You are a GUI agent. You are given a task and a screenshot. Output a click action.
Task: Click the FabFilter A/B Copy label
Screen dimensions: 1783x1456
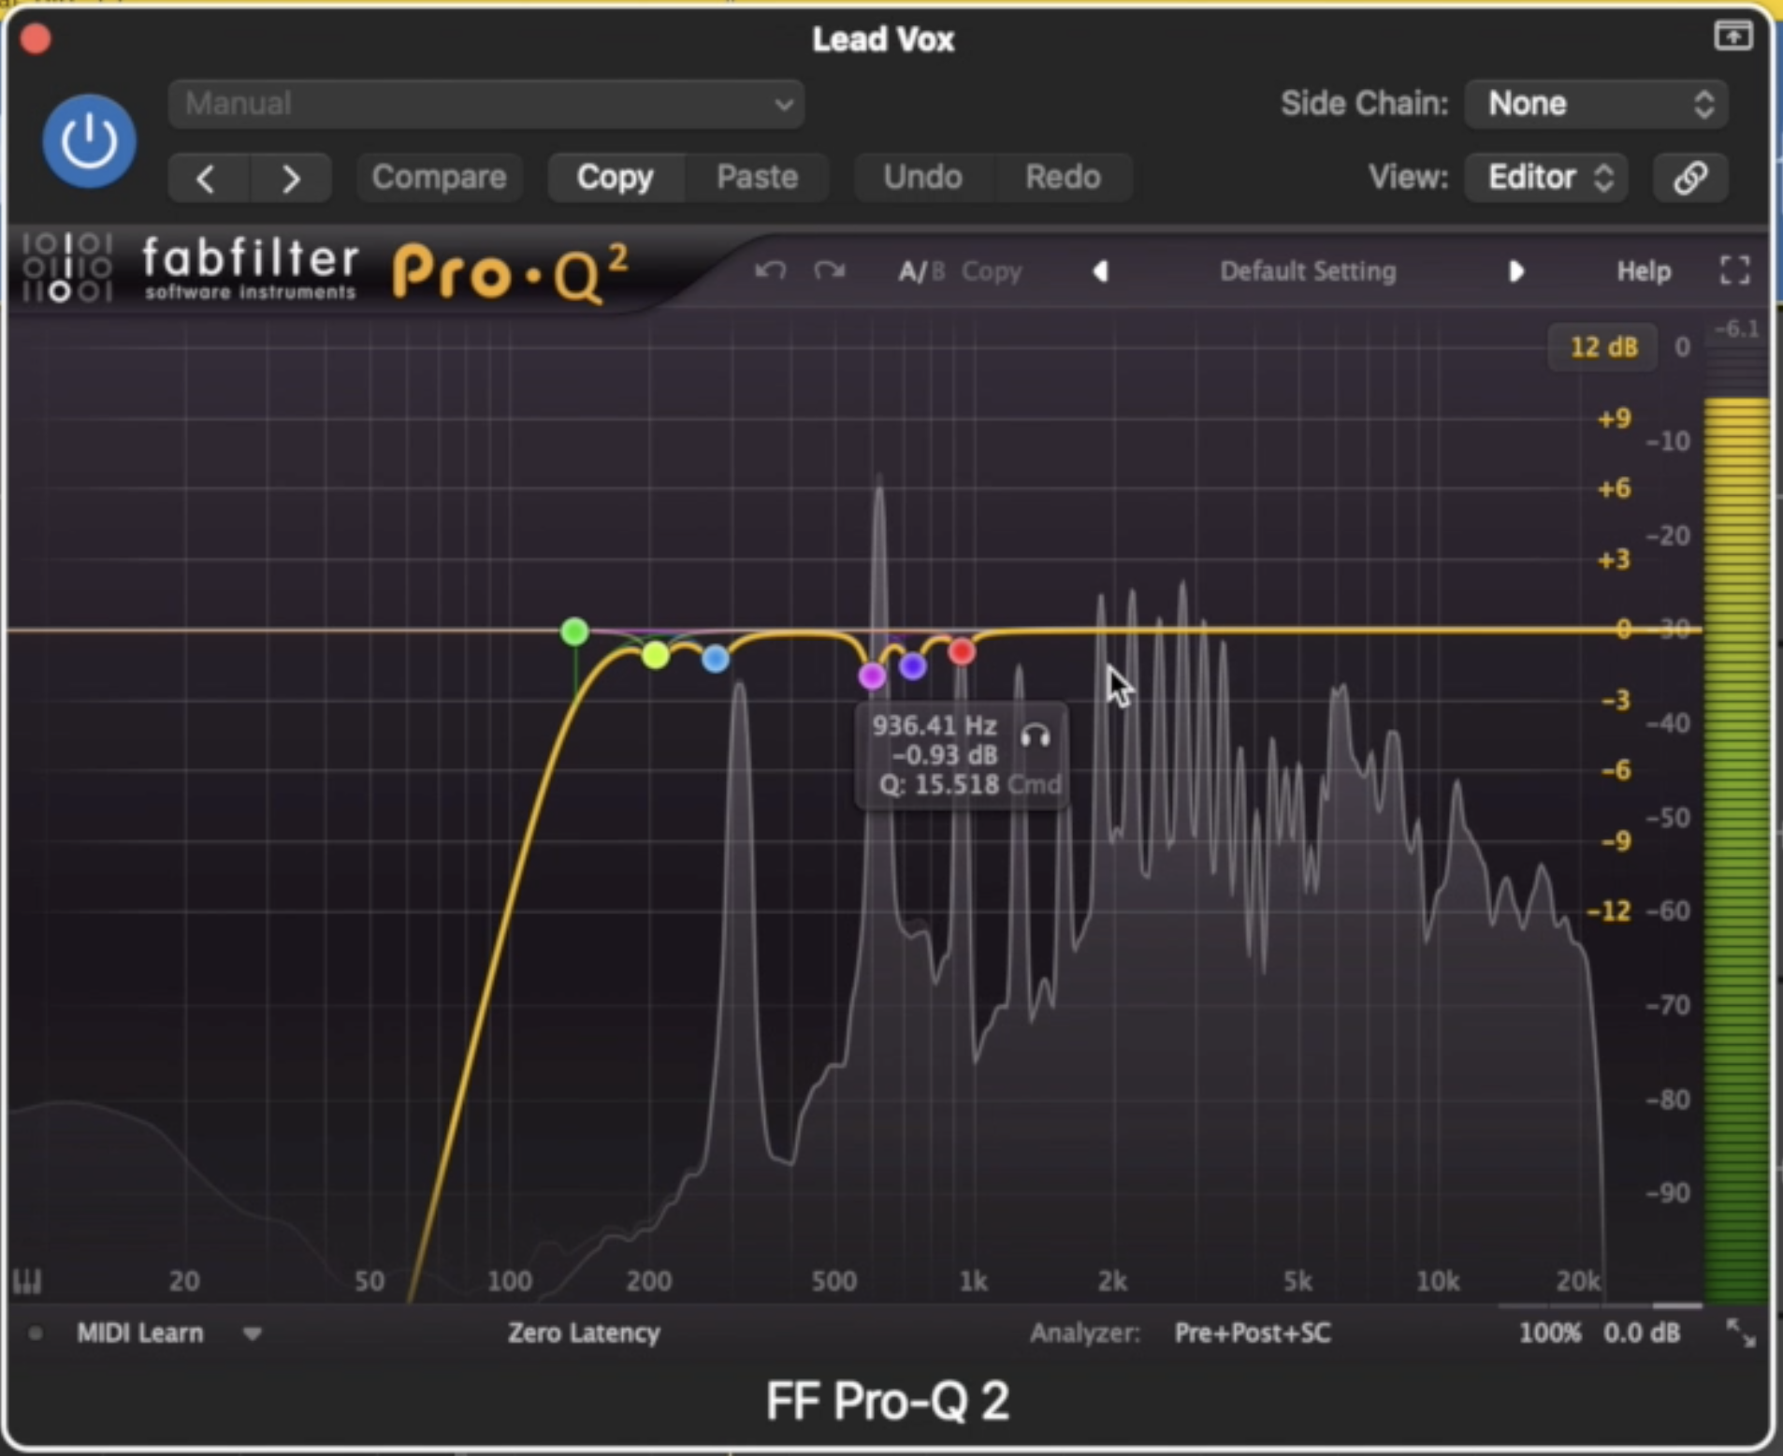[992, 271]
